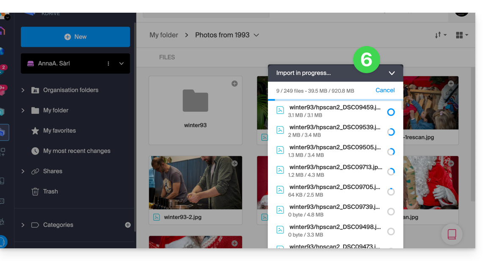This screenshot has height=261, width=488.
Task: Expand the Organisation folders tree
Action: (x=23, y=90)
